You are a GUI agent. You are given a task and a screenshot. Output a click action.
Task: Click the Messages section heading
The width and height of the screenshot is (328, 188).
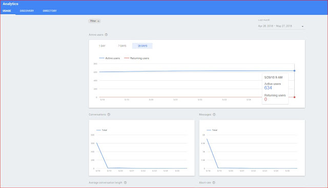click(205, 114)
